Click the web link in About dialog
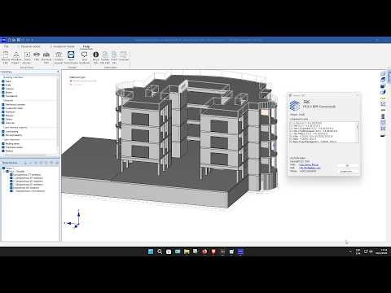 coord(309,164)
